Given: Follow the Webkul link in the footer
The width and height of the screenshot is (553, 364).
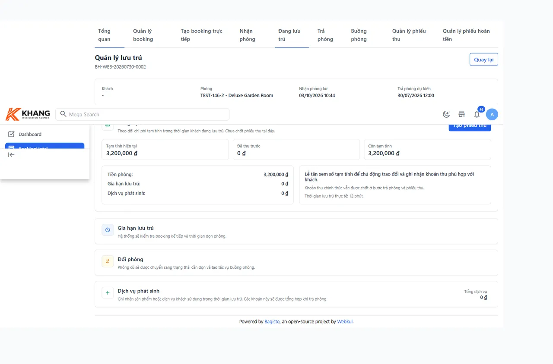Looking at the screenshot, I should (345, 321).
